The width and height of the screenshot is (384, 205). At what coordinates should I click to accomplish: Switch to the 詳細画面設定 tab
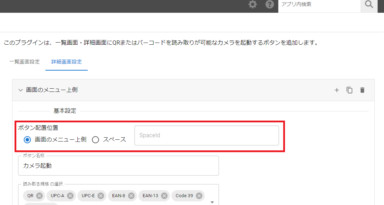tap(66, 61)
